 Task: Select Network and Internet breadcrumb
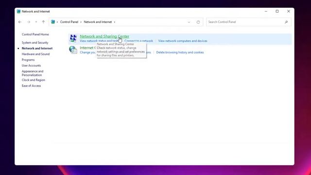click(98, 22)
